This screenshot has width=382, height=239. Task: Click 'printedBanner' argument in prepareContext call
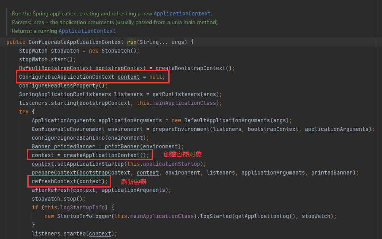pos(332,173)
